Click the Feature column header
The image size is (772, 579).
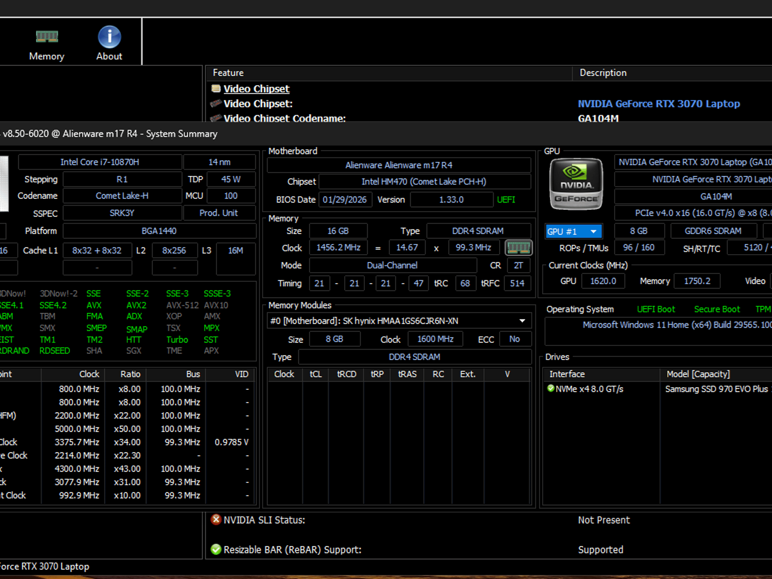point(228,73)
